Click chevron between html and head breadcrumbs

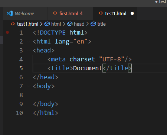coord(64,24)
